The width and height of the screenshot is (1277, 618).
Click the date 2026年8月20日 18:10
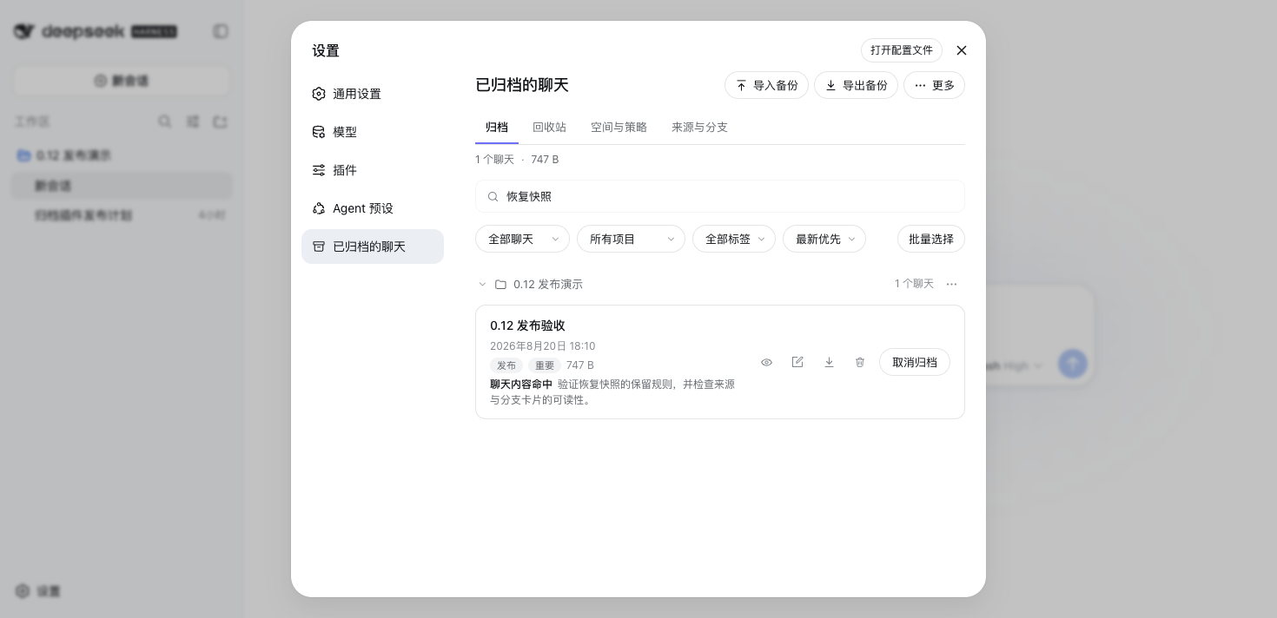pyautogui.click(x=543, y=346)
